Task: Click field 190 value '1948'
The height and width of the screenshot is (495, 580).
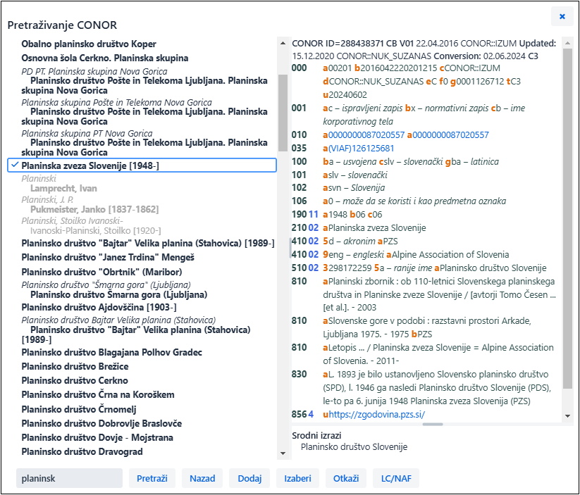Action: (338, 215)
